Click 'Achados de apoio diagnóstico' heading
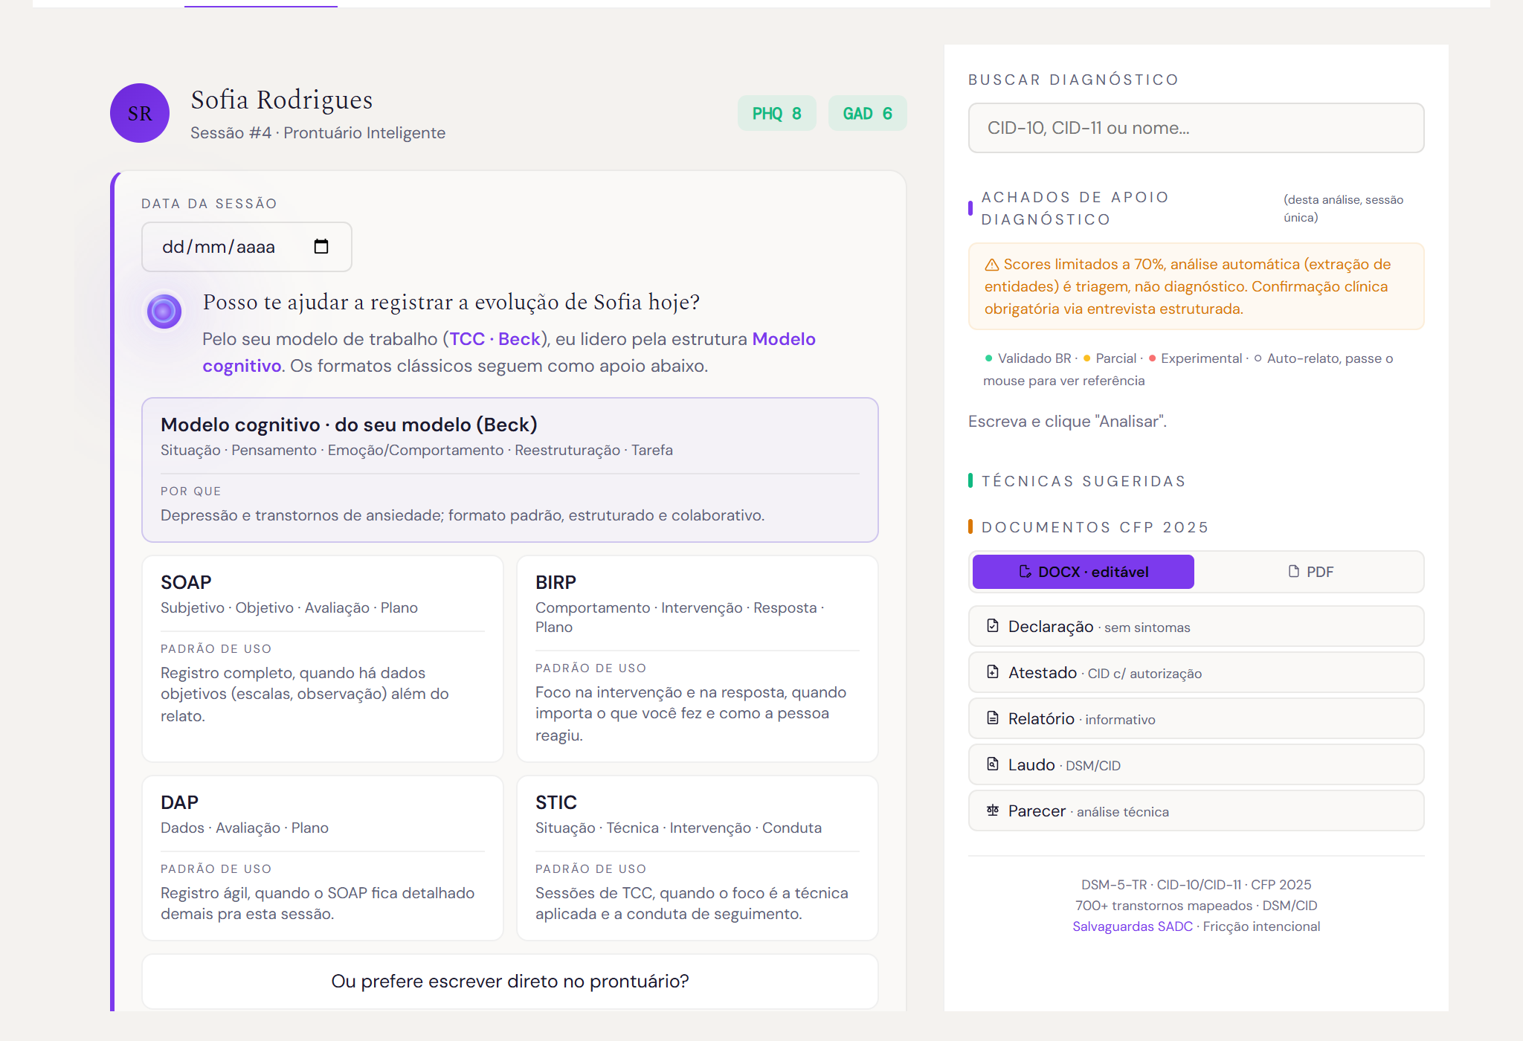Image resolution: width=1523 pixels, height=1041 pixels. click(1075, 208)
